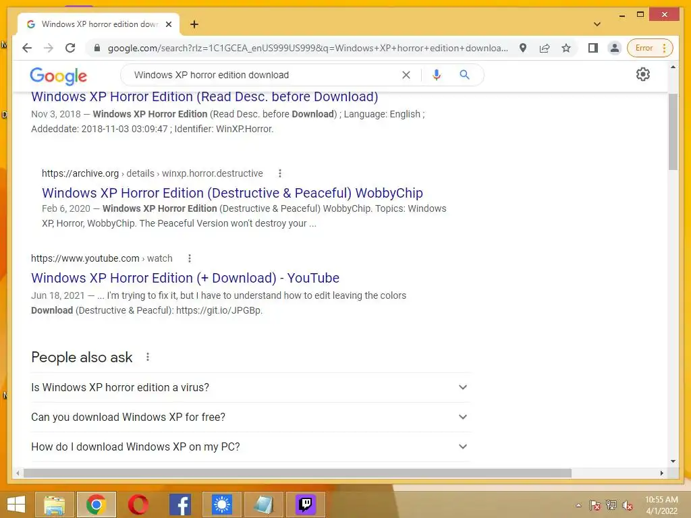Select Chrome icon in the taskbar
This screenshot has width=691, height=518.
(96, 505)
